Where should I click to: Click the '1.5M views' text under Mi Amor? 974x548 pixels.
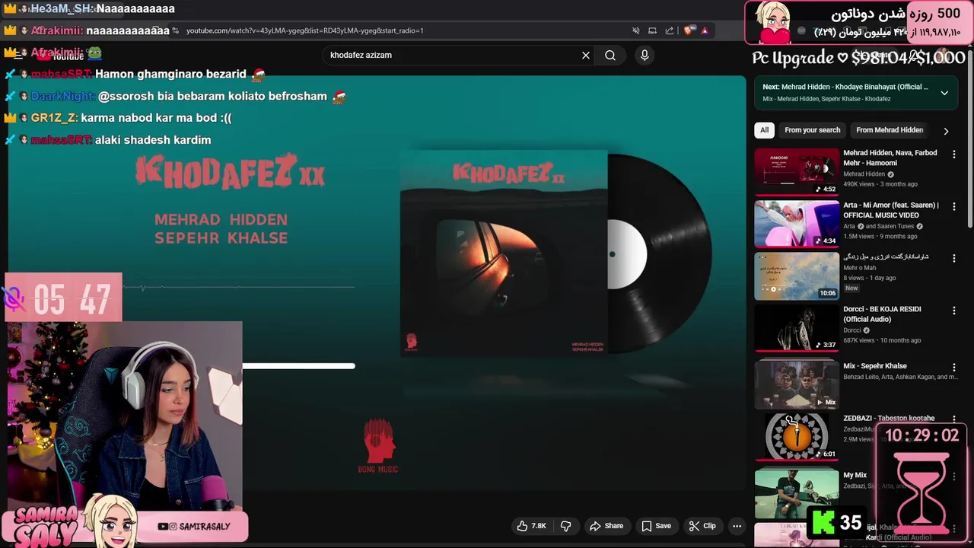click(x=860, y=237)
